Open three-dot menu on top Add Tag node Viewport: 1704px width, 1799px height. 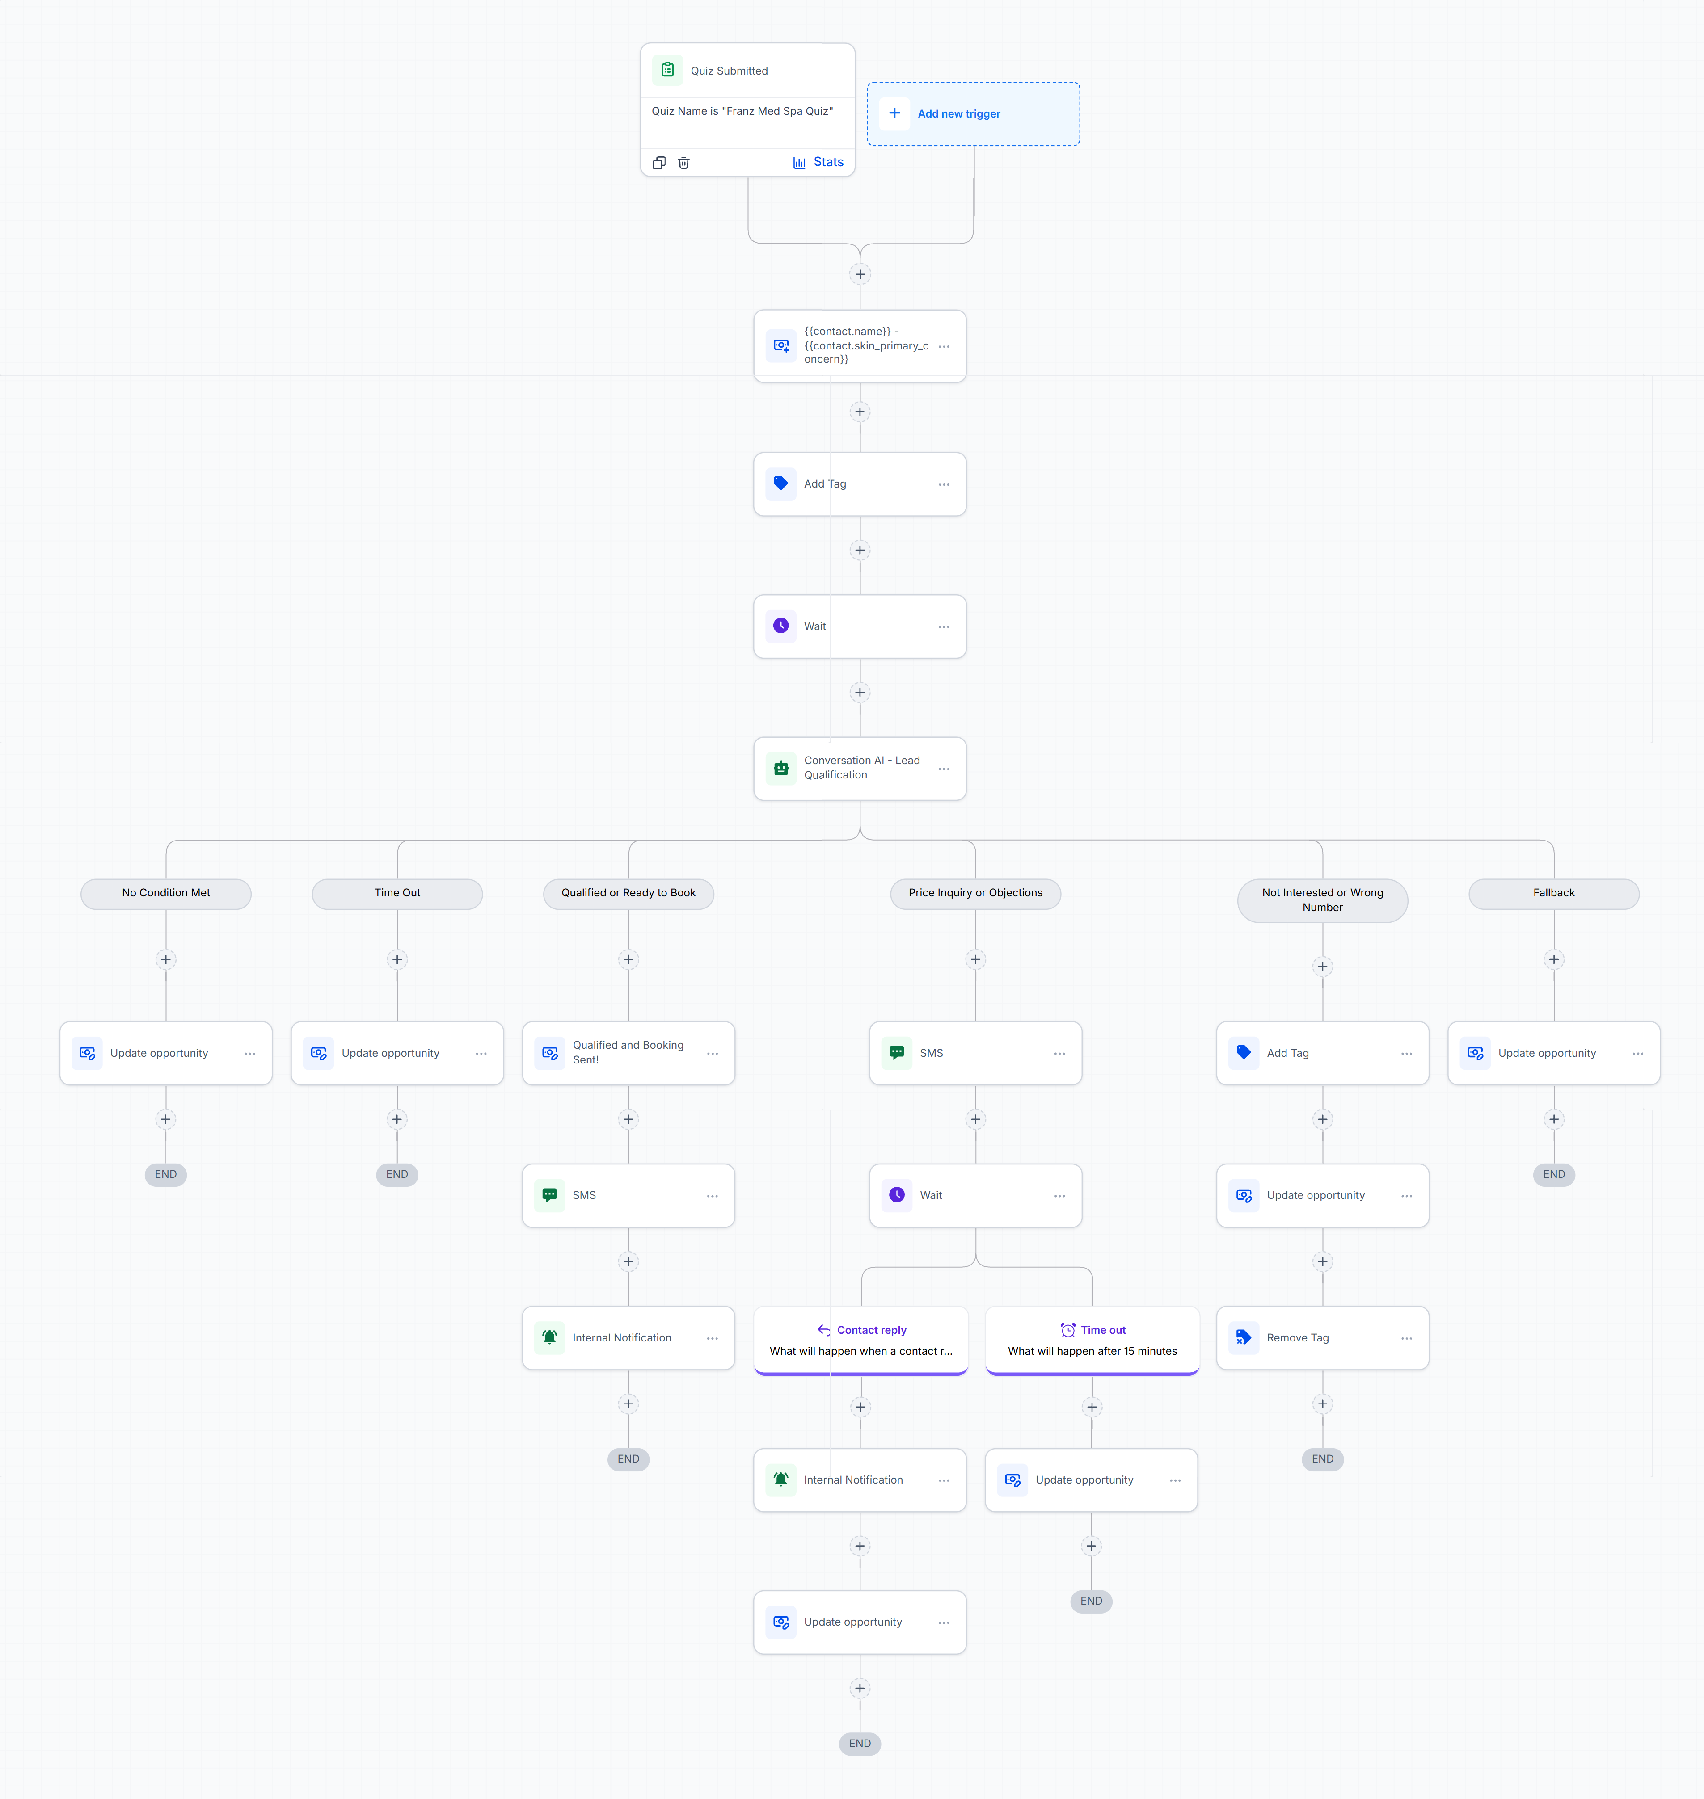pos(944,485)
